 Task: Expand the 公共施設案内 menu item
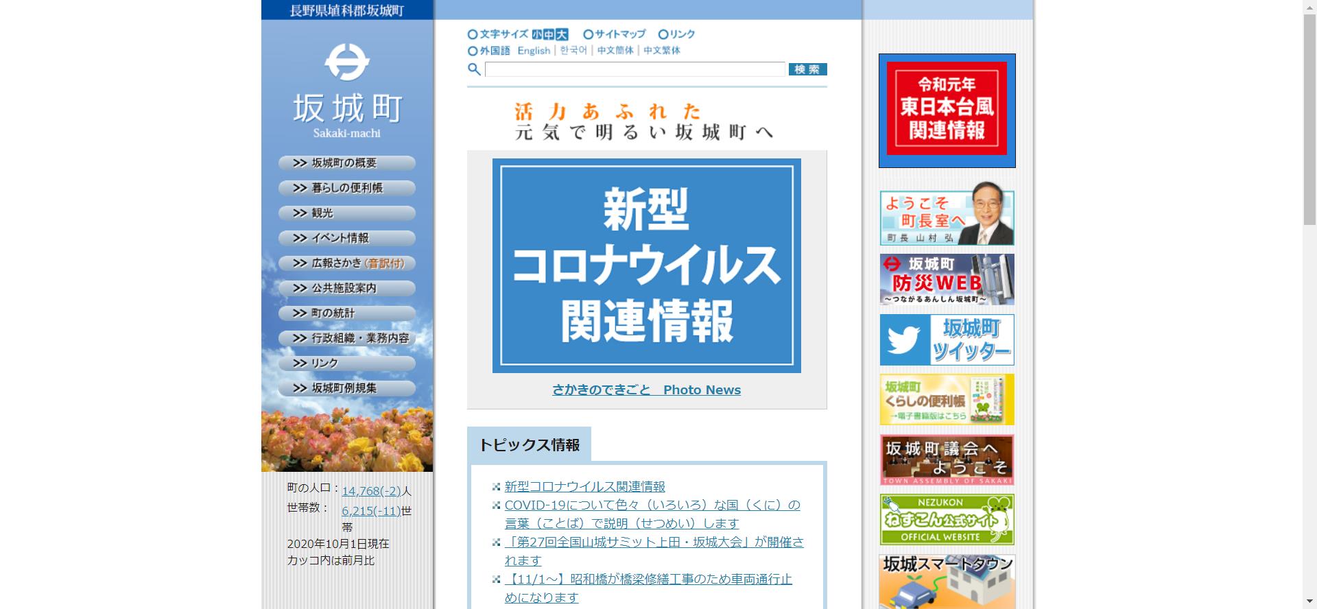pos(346,288)
